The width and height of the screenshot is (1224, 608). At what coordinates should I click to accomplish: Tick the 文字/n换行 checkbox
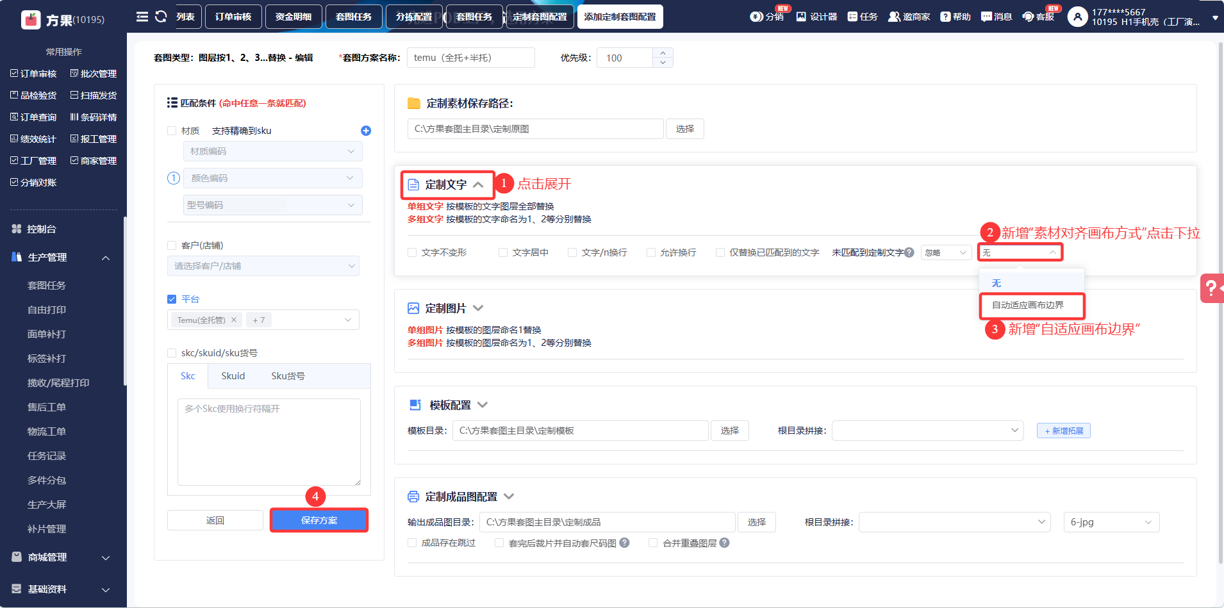click(572, 252)
